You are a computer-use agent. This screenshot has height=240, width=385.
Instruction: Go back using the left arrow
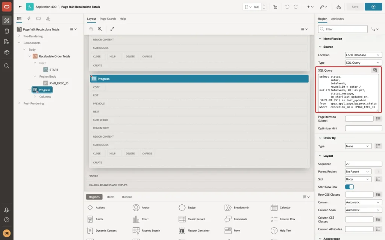click(x=20, y=7)
